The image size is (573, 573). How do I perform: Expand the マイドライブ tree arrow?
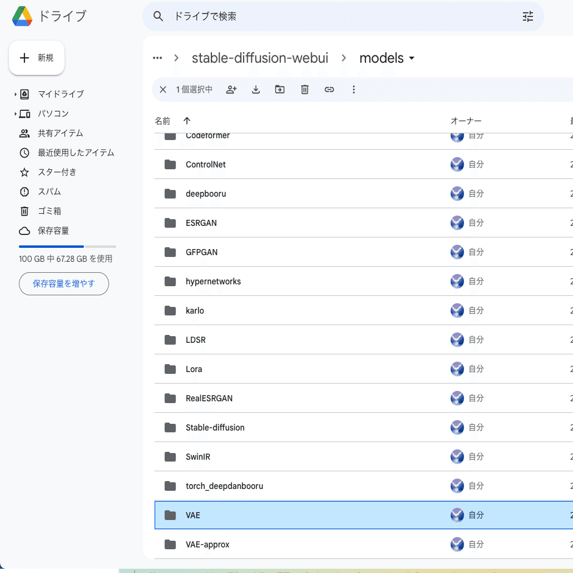(x=15, y=94)
